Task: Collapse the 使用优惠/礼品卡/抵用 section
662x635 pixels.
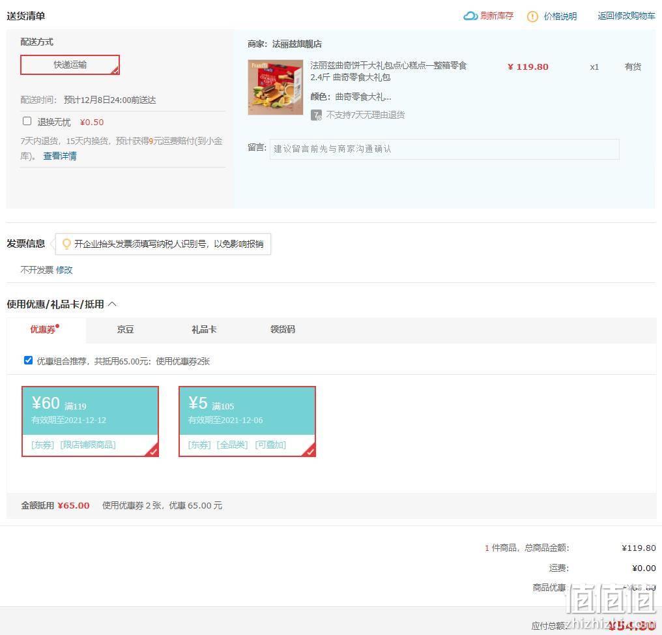Action: point(112,304)
